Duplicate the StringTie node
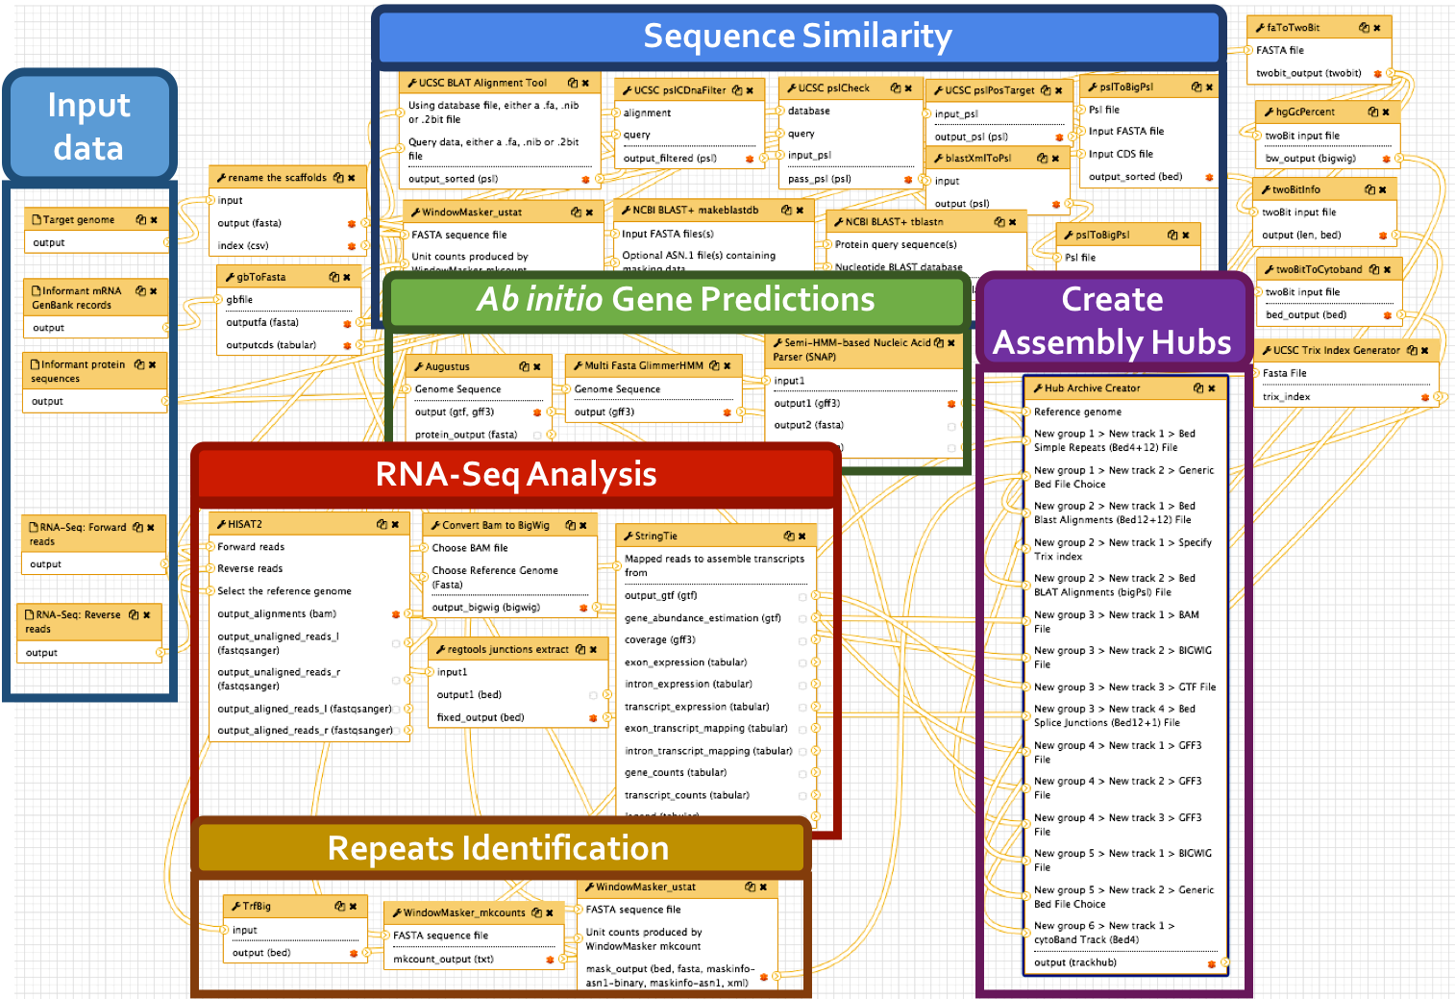This screenshot has width=1455, height=999. (x=789, y=536)
